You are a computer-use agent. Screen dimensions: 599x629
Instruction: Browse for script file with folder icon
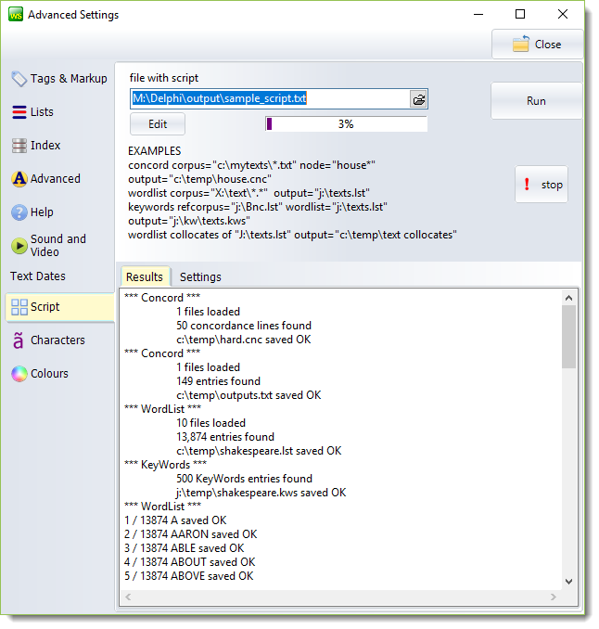click(x=418, y=98)
